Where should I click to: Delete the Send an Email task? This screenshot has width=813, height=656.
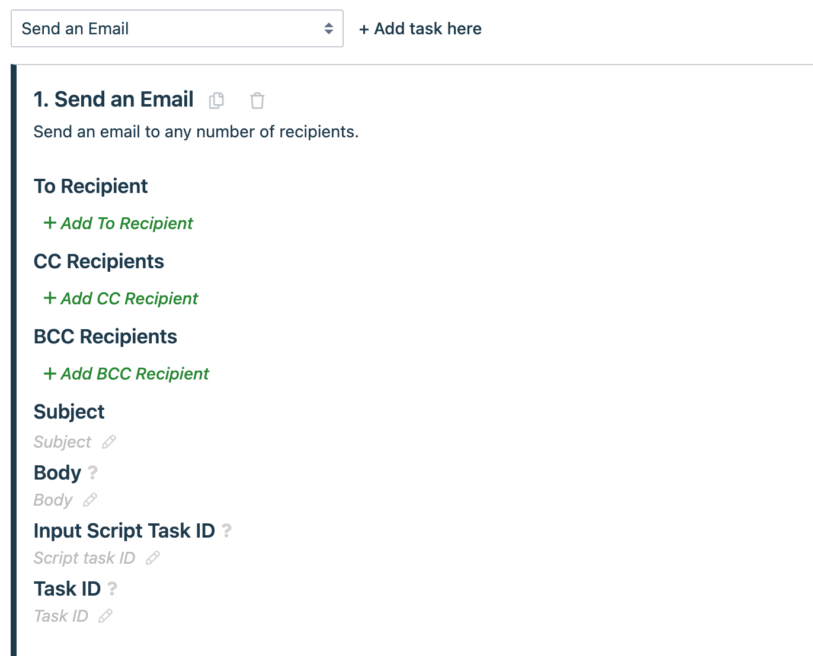[x=257, y=101]
